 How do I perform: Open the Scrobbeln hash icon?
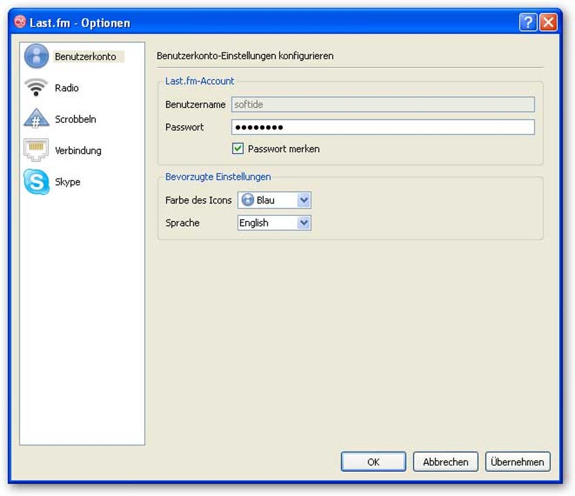36,118
